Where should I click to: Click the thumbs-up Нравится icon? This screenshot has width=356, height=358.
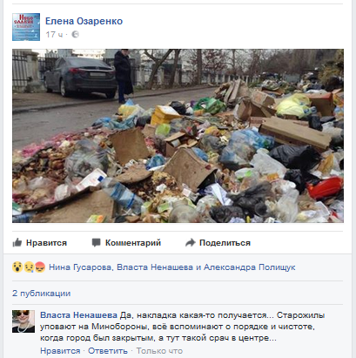pyautogui.click(x=17, y=243)
